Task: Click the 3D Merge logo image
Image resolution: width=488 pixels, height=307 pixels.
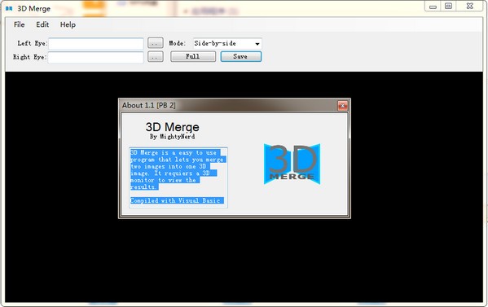Action: (292, 164)
